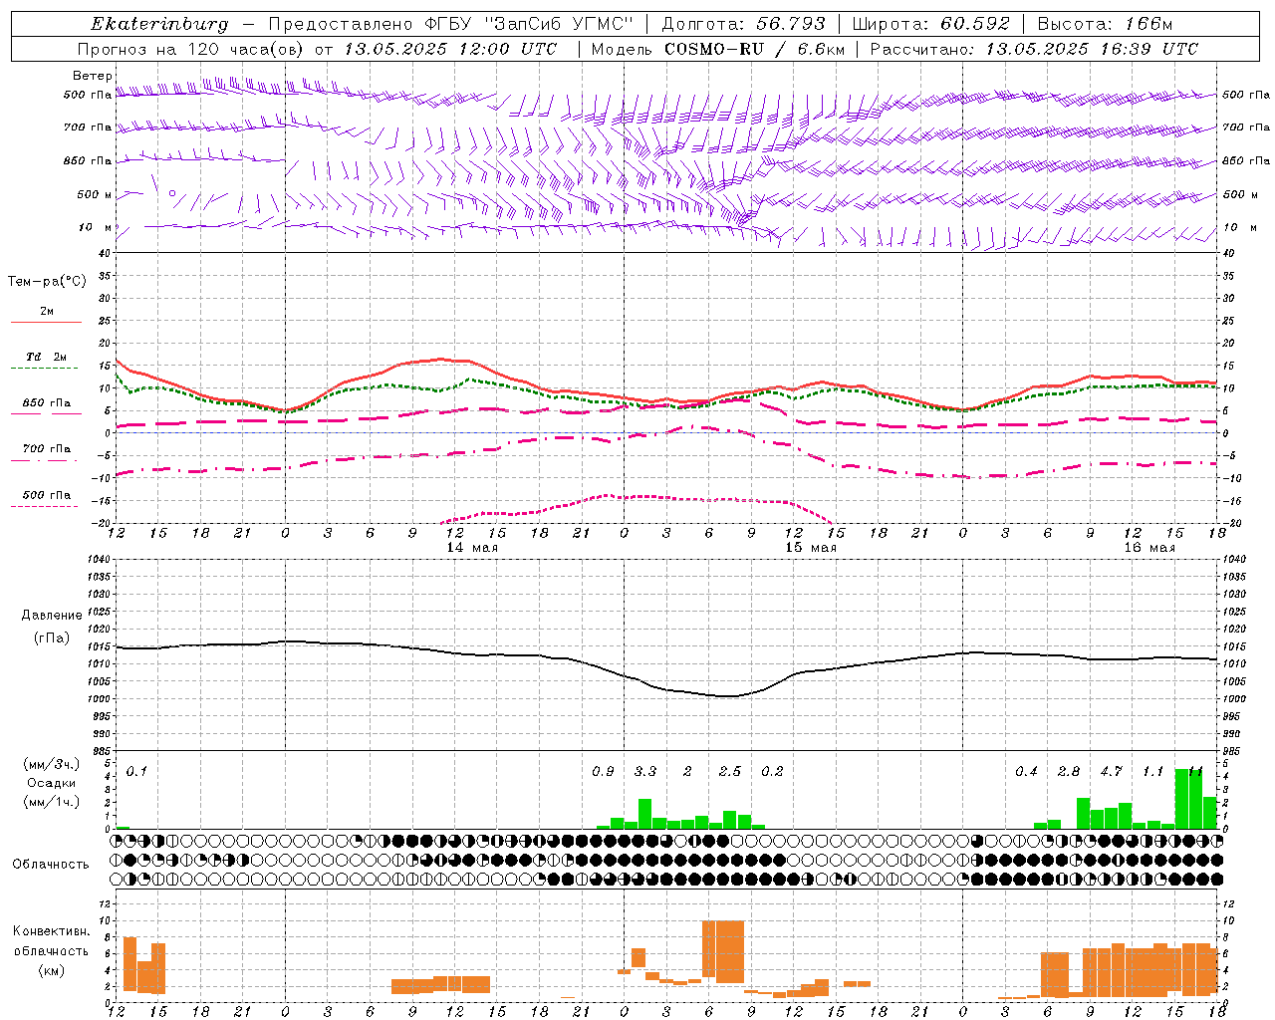Click the 'Осадки' precipitation label

coord(51,783)
